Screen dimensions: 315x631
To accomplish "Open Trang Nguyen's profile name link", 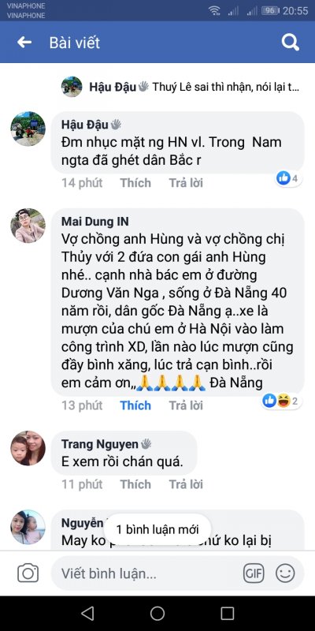I will pos(99,444).
